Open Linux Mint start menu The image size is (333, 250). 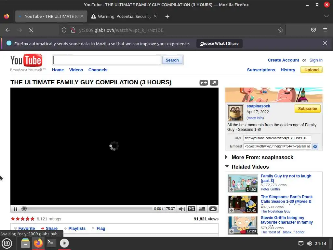[7, 243]
